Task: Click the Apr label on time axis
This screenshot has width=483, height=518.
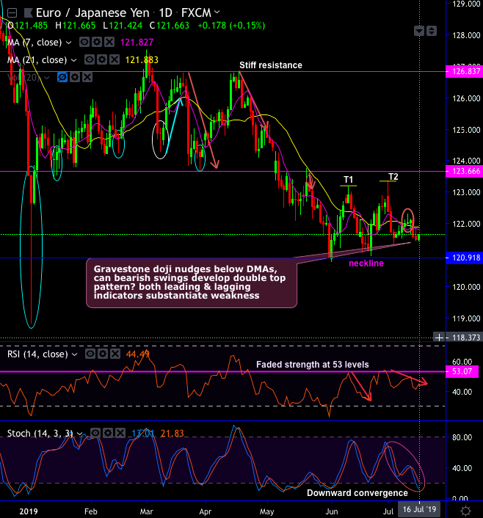Action: pos(206,511)
